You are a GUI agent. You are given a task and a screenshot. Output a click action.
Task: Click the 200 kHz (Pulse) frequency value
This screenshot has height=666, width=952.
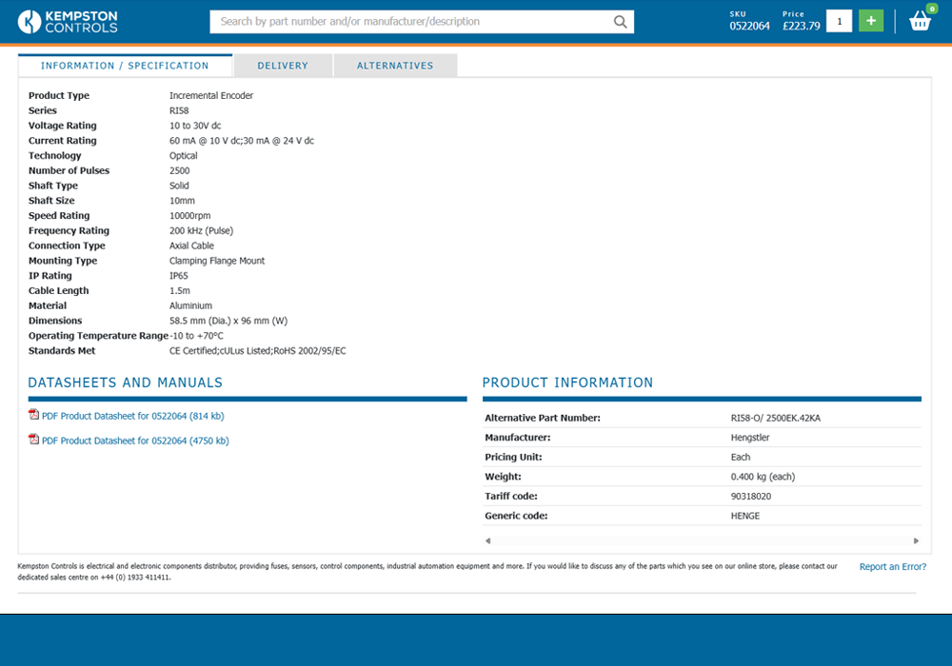coord(202,231)
